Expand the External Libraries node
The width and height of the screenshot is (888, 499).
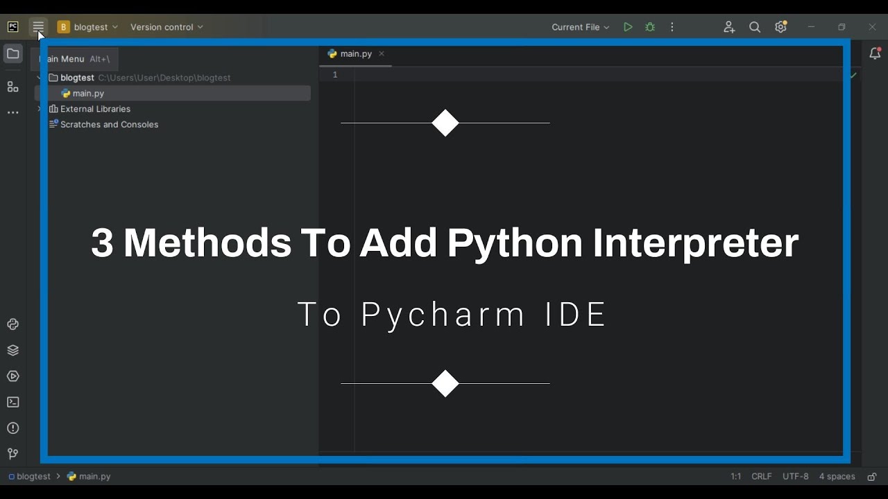click(39, 109)
